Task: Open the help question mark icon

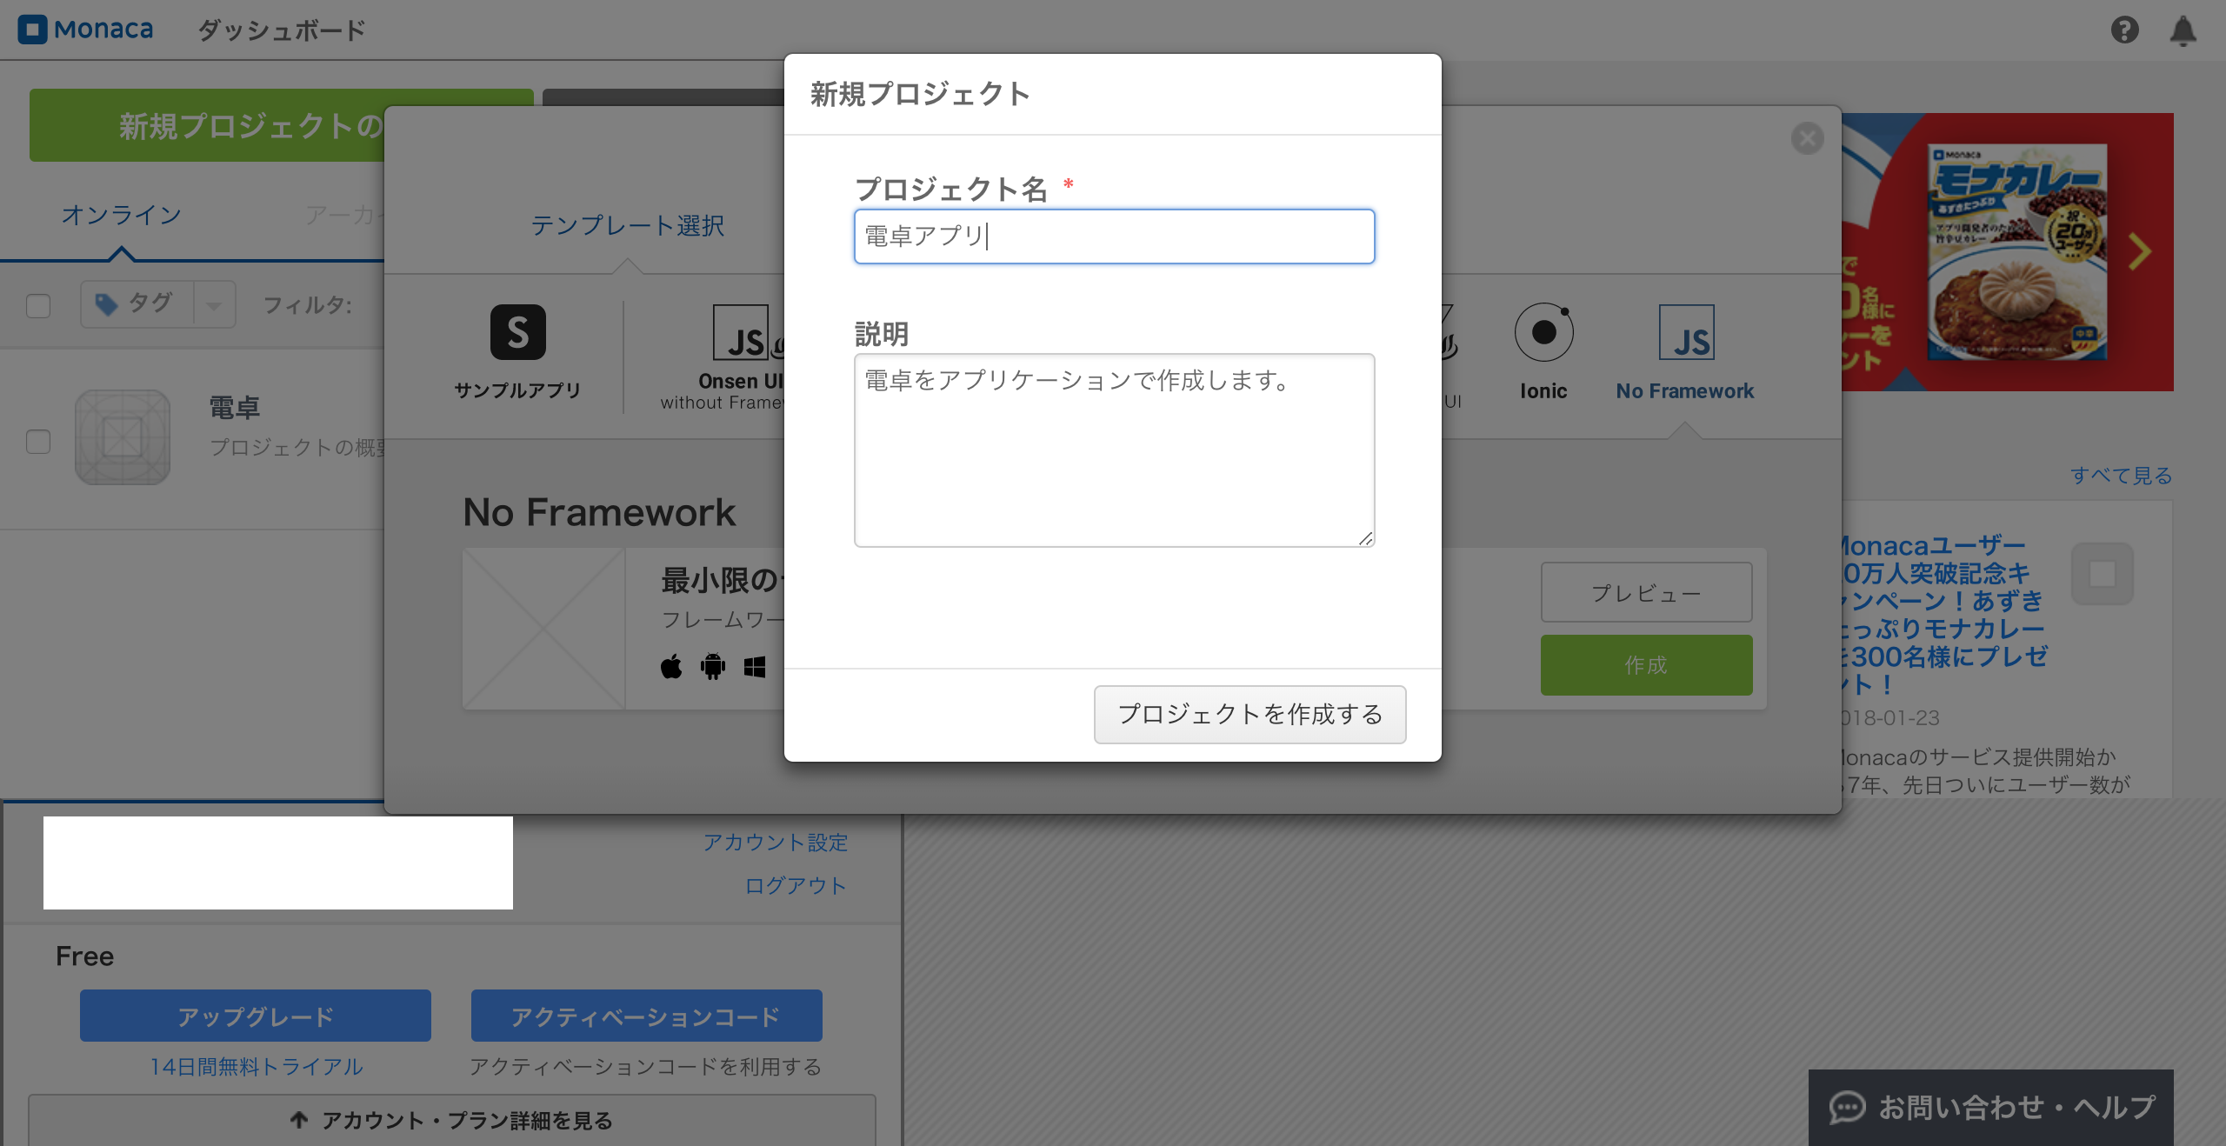Action: point(2125,30)
